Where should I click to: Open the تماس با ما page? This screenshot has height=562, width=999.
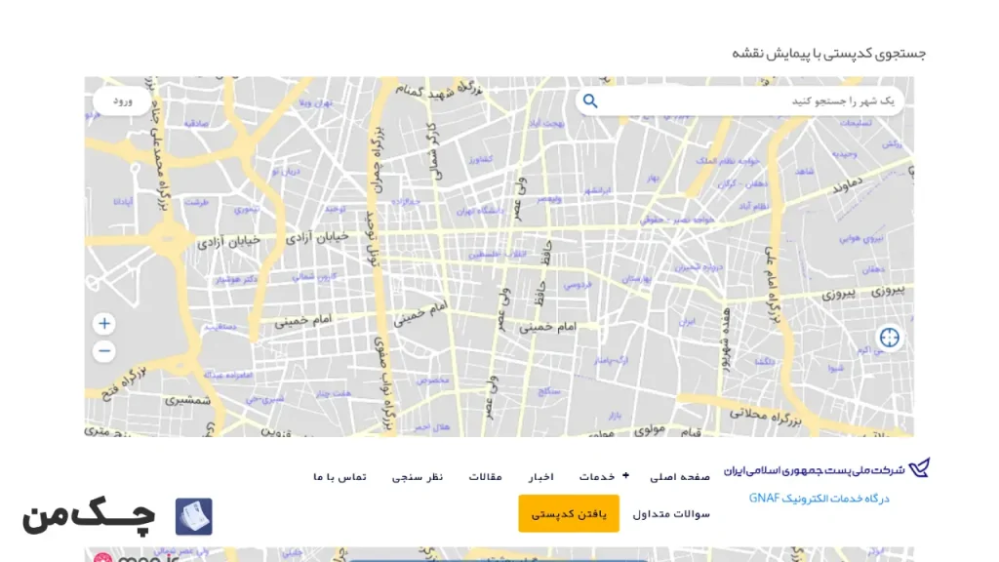pyautogui.click(x=340, y=476)
